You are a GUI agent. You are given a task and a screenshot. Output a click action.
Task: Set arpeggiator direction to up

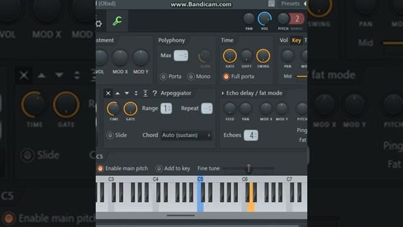coord(118,93)
